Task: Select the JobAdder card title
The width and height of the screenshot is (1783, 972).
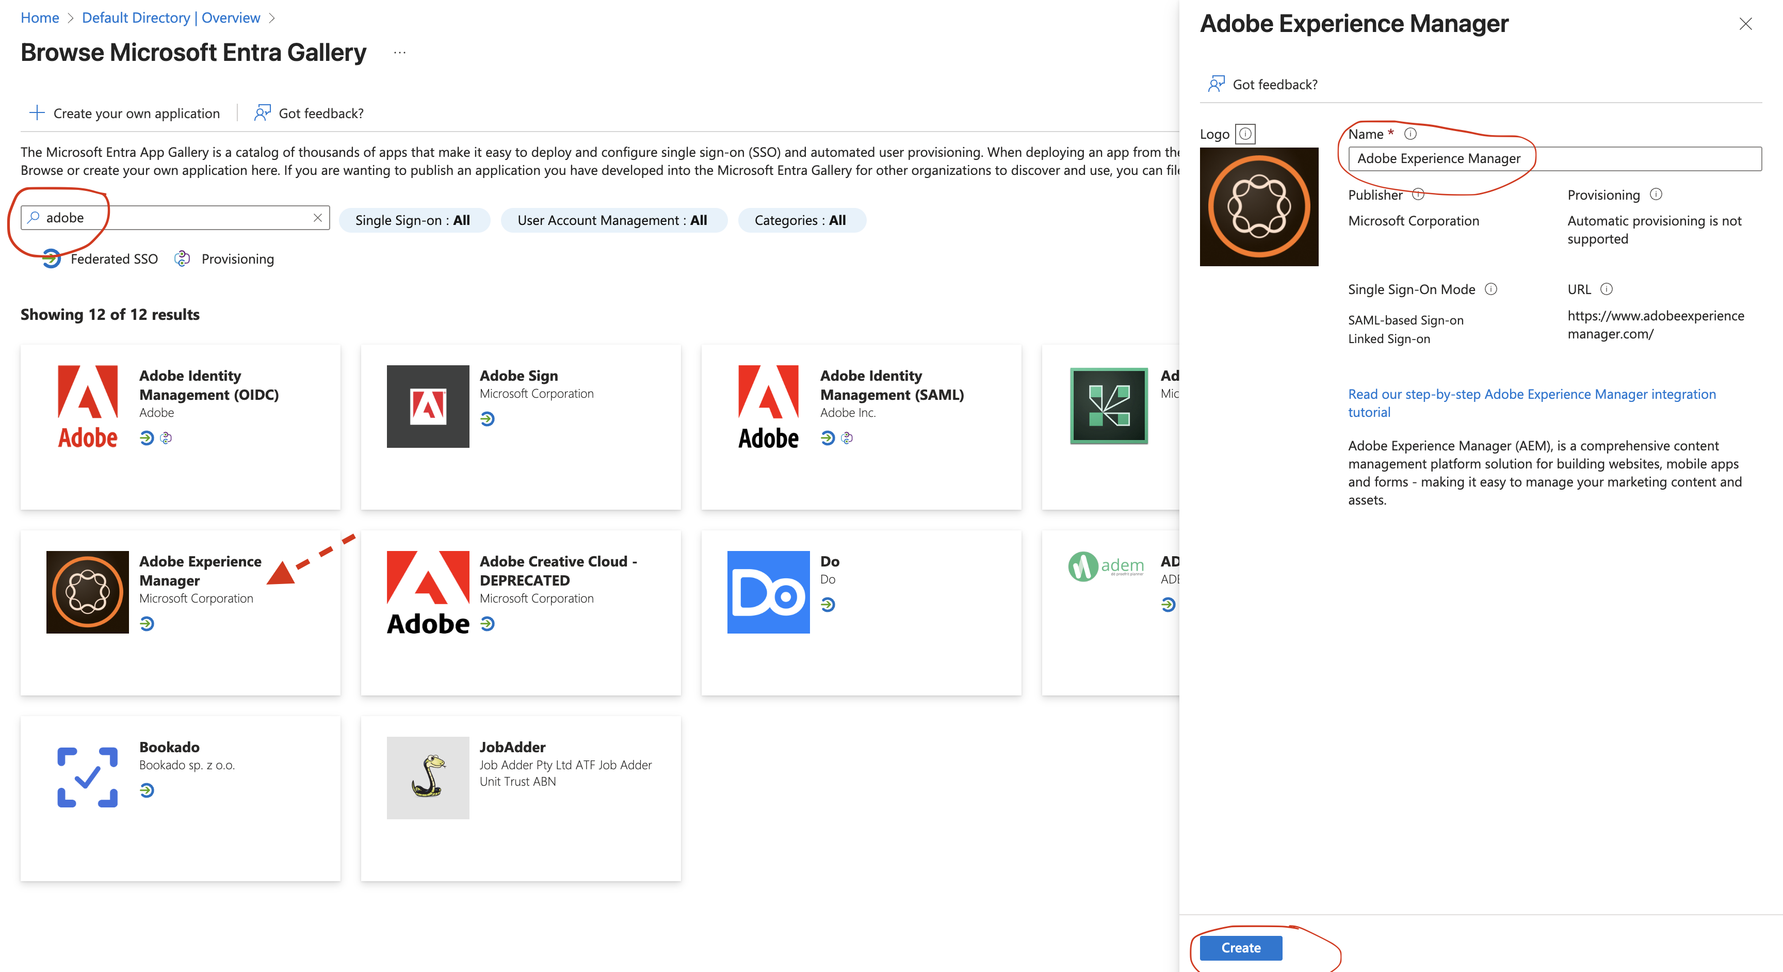Action: [512, 747]
